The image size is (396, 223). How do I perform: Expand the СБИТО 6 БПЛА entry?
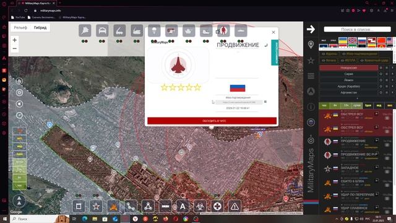tap(377, 180)
